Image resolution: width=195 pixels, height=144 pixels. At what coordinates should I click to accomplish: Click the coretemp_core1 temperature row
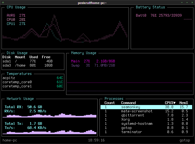pos(33,86)
